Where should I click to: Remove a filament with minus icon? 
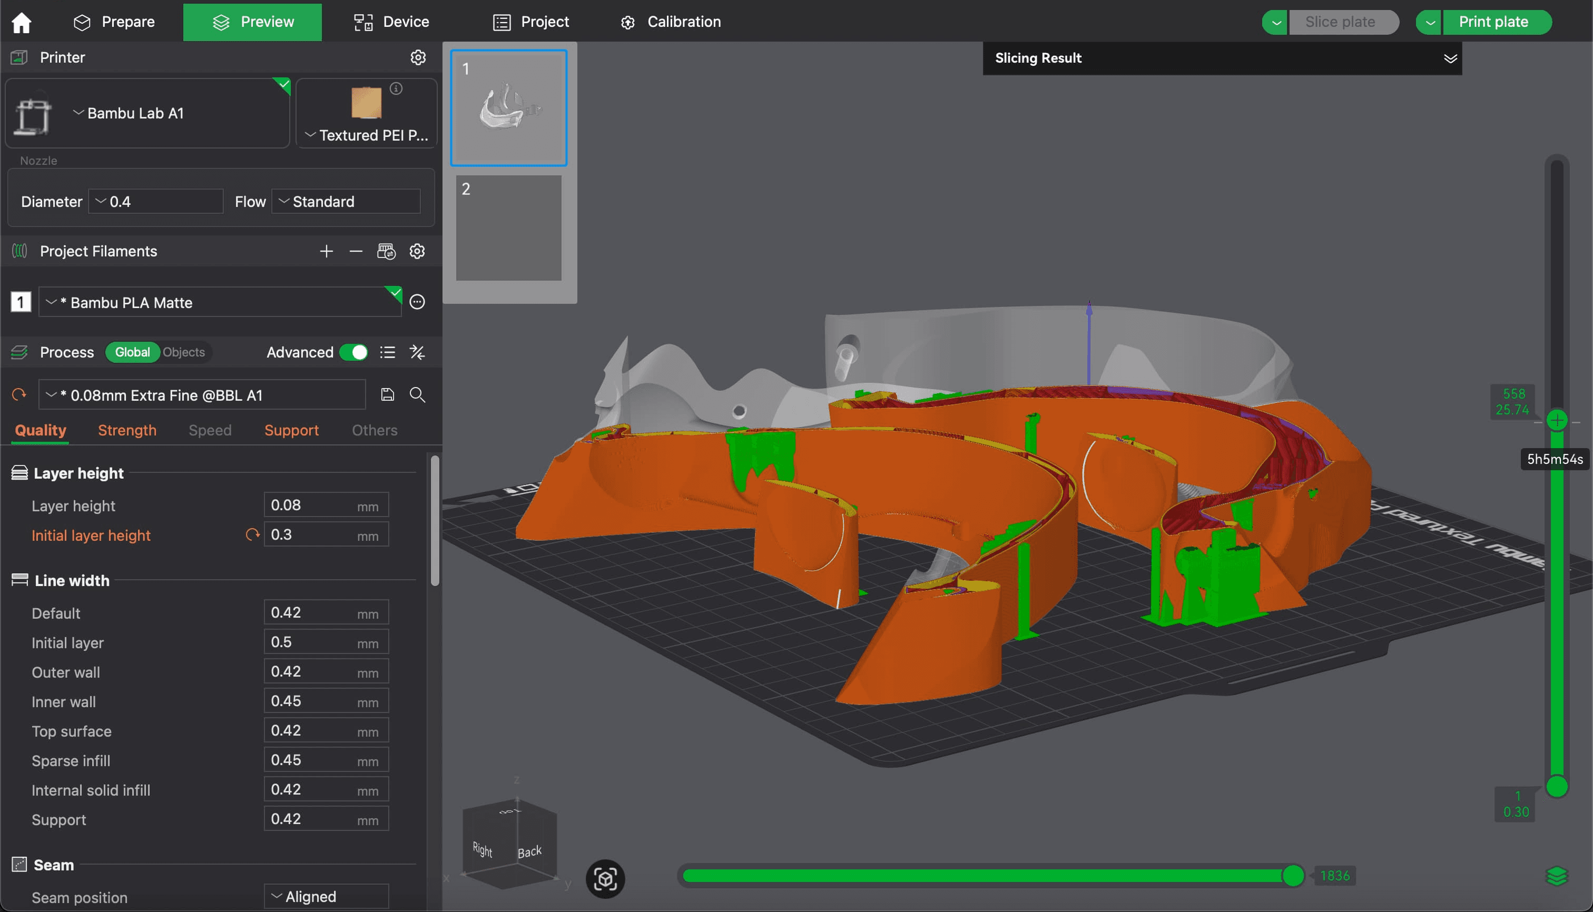[356, 251]
